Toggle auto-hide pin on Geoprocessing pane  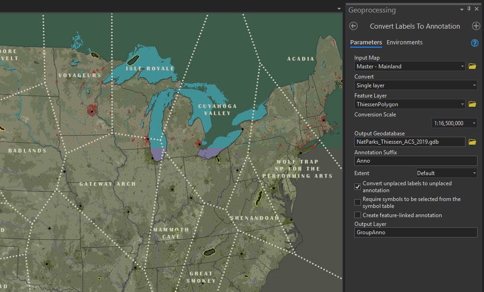(469, 9)
